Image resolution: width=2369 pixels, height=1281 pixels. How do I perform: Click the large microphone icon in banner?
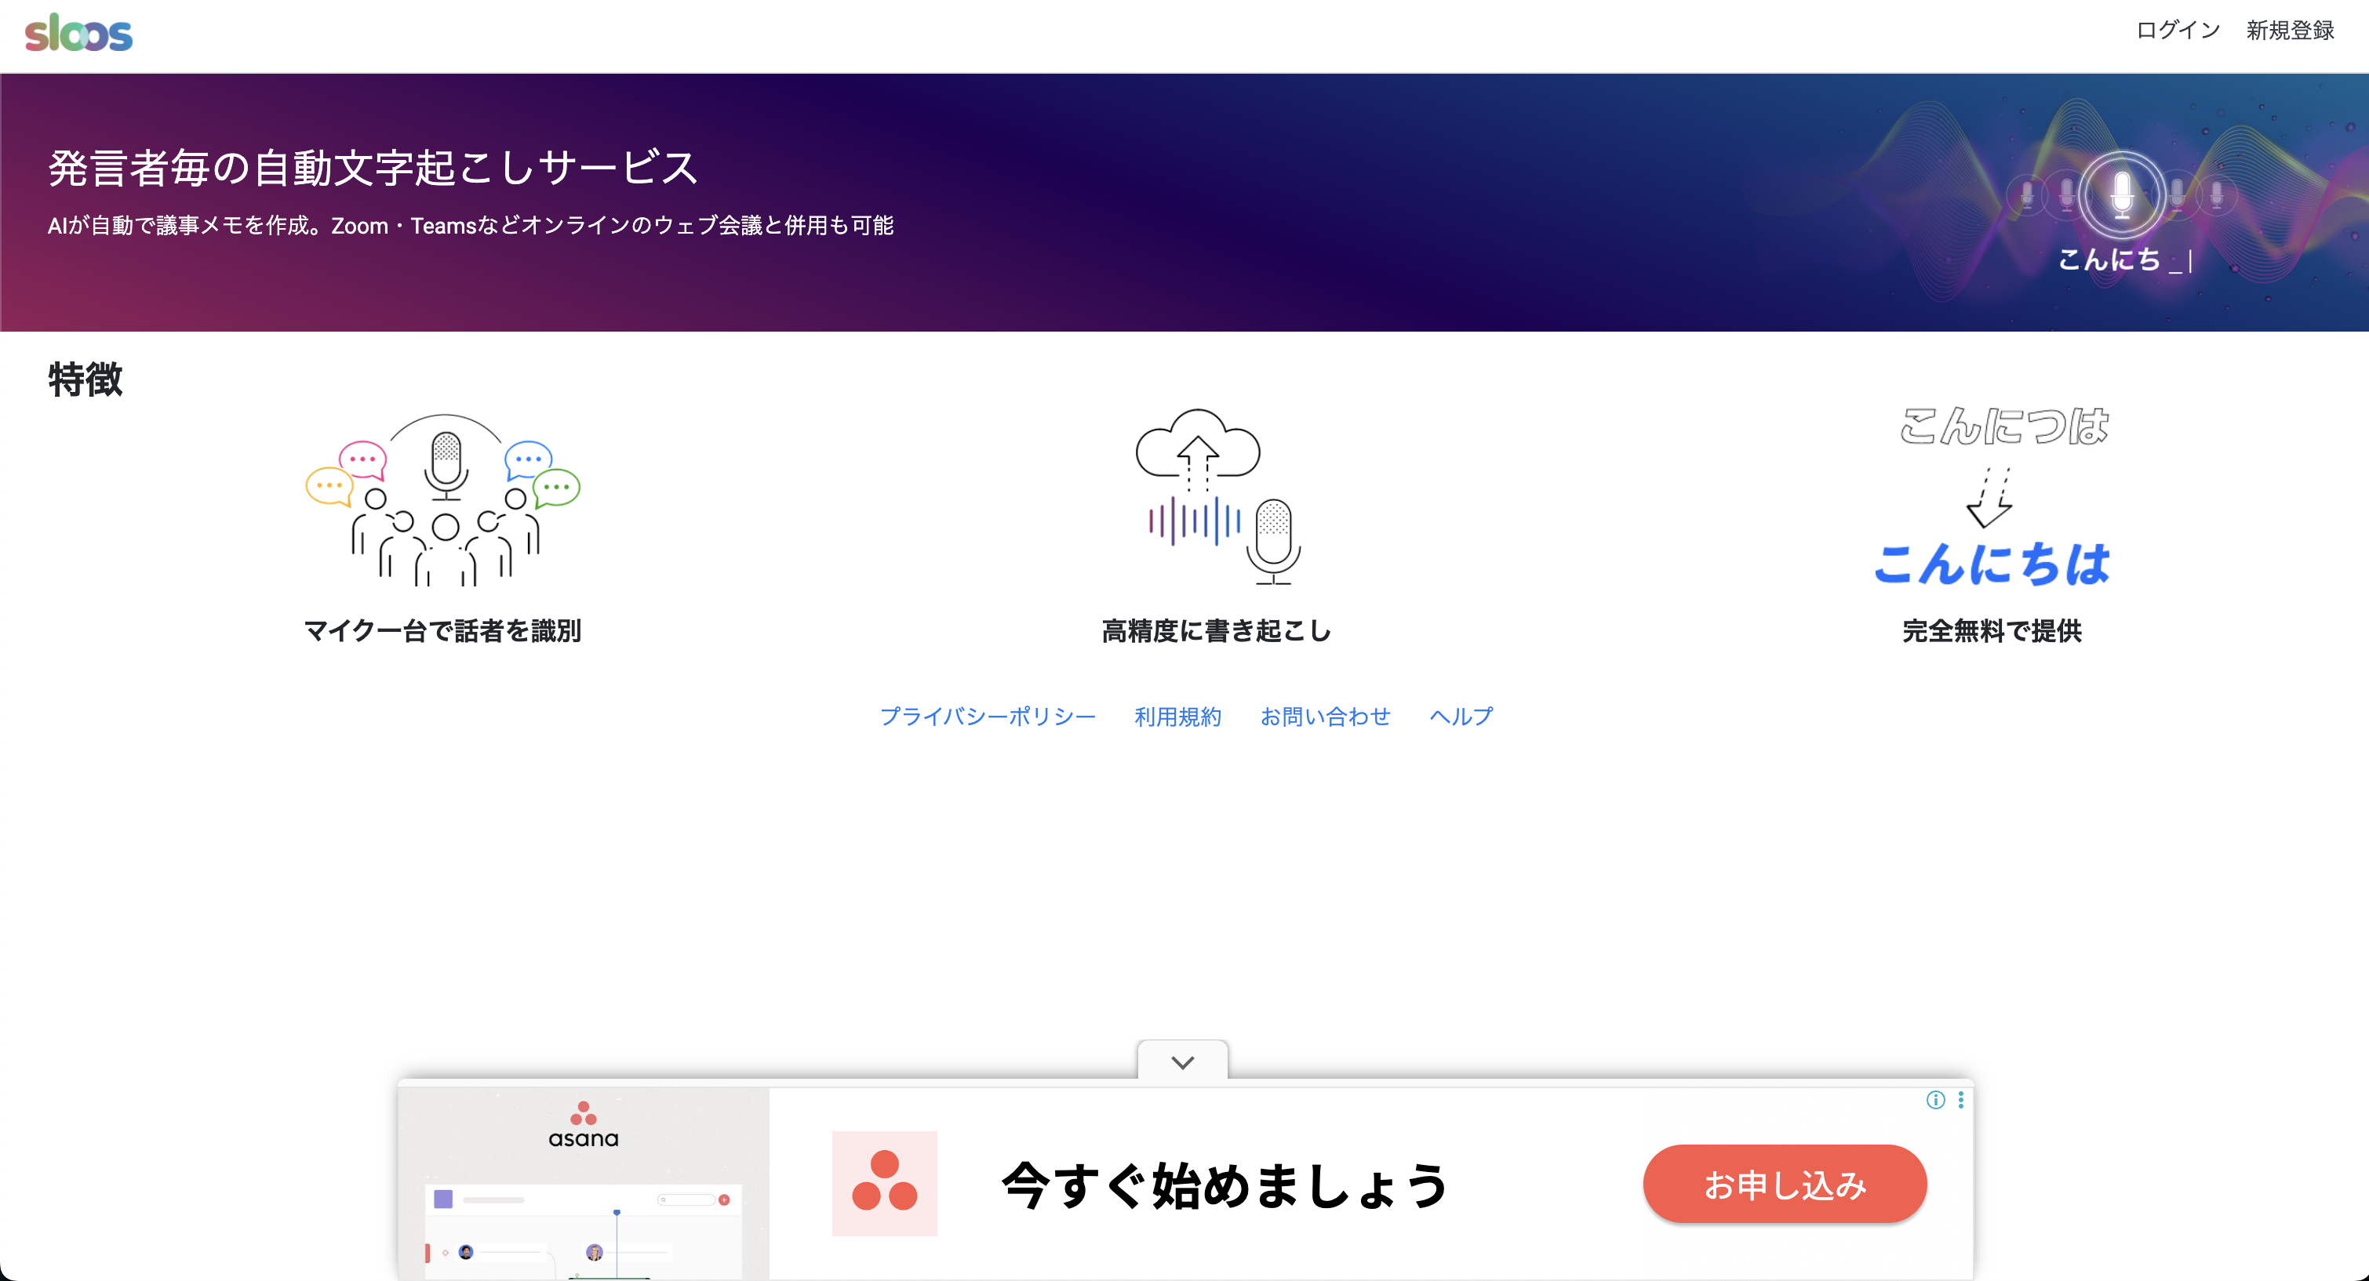click(2122, 194)
